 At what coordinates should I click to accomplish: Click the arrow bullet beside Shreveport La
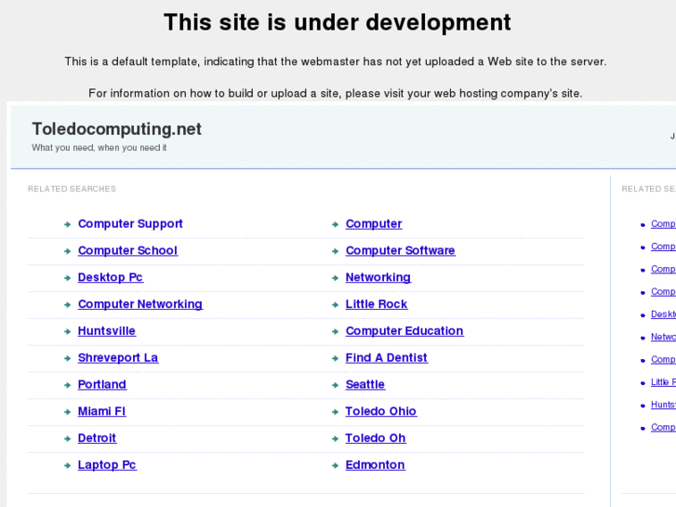coord(67,358)
